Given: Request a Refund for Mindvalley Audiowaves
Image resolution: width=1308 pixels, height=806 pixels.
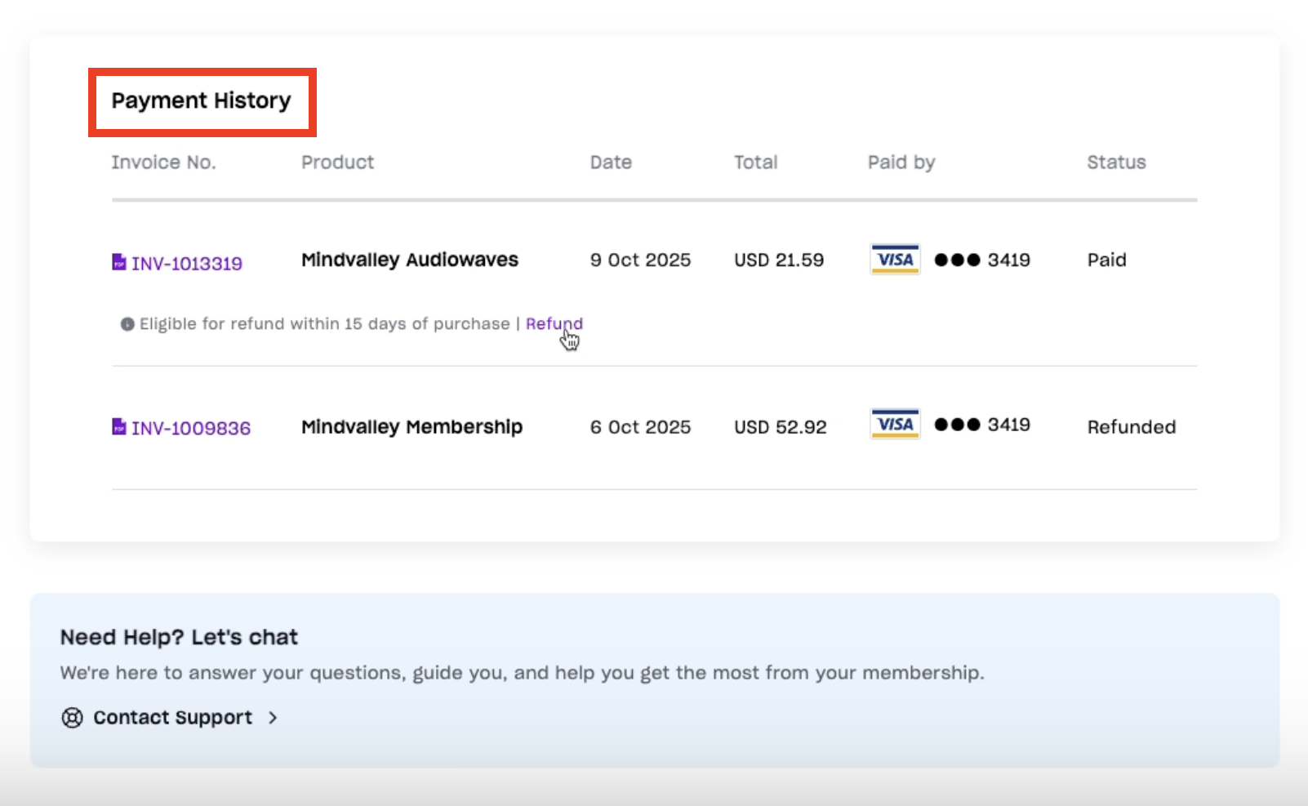Looking at the screenshot, I should [554, 323].
